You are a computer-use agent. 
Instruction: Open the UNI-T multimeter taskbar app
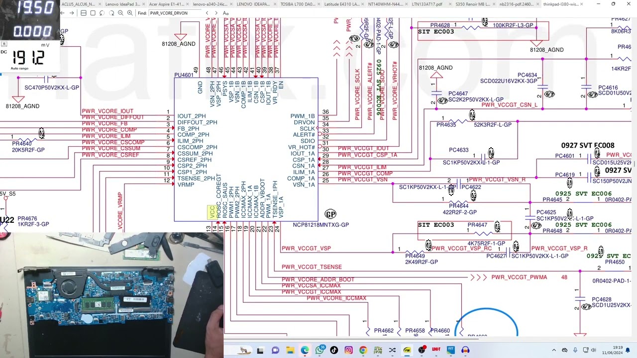[436, 350]
